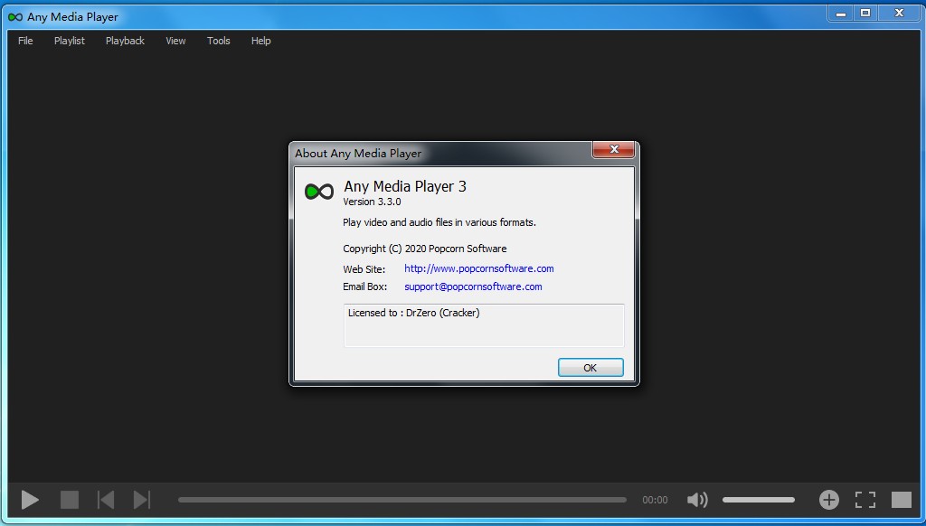Open the File menu
The width and height of the screenshot is (926, 526).
pyautogui.click(x=25, y=41)
